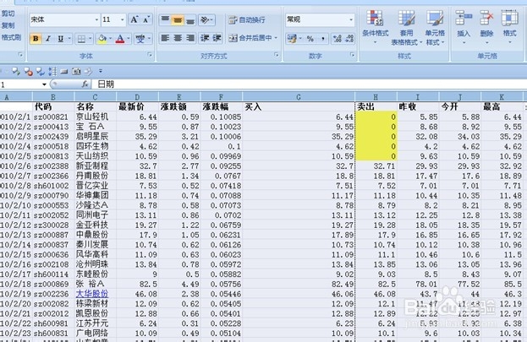527x342 pixels.
Task: Select the yellow cell in 京山轻机 row
Action: (x=376, y=117)
